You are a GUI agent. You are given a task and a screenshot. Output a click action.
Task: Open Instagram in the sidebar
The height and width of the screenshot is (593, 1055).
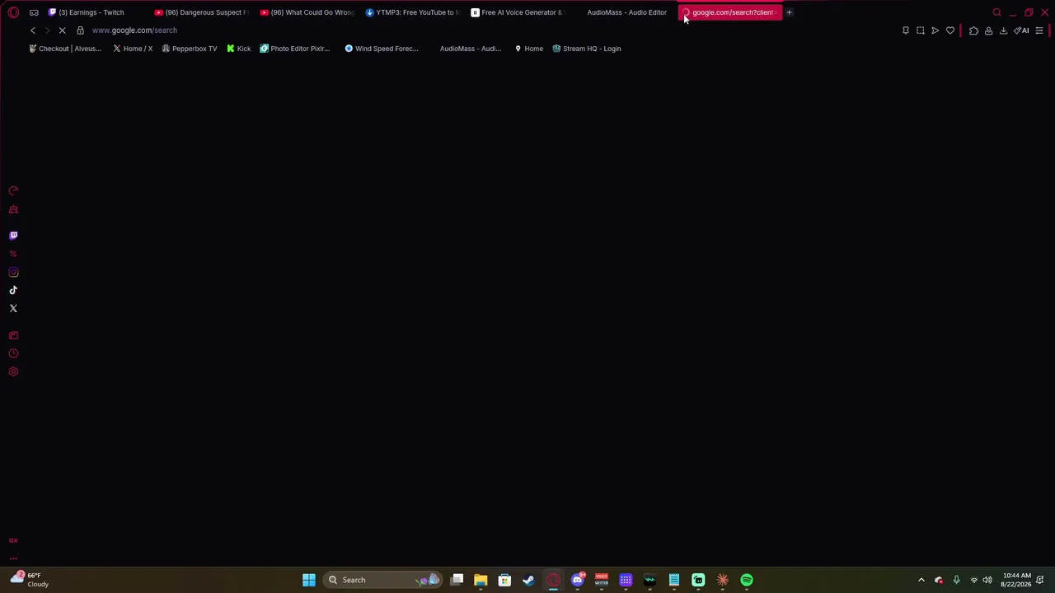(13, 272)
